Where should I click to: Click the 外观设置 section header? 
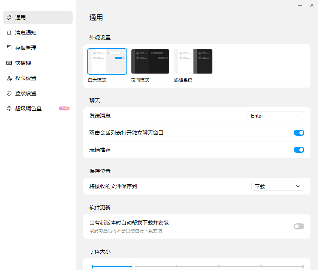(100, 38)
